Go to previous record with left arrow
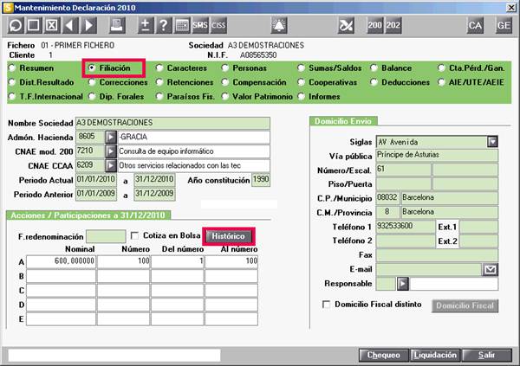Viewport: 520px width, 366px height. pyautogui.click(x=70, y=25)
